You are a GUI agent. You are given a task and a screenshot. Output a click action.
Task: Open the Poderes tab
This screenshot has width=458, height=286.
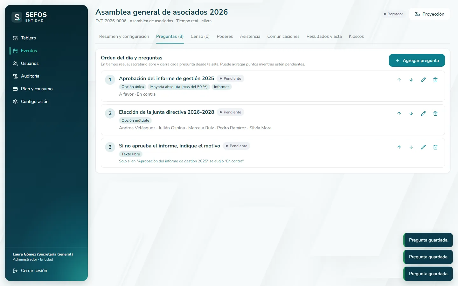225,37
